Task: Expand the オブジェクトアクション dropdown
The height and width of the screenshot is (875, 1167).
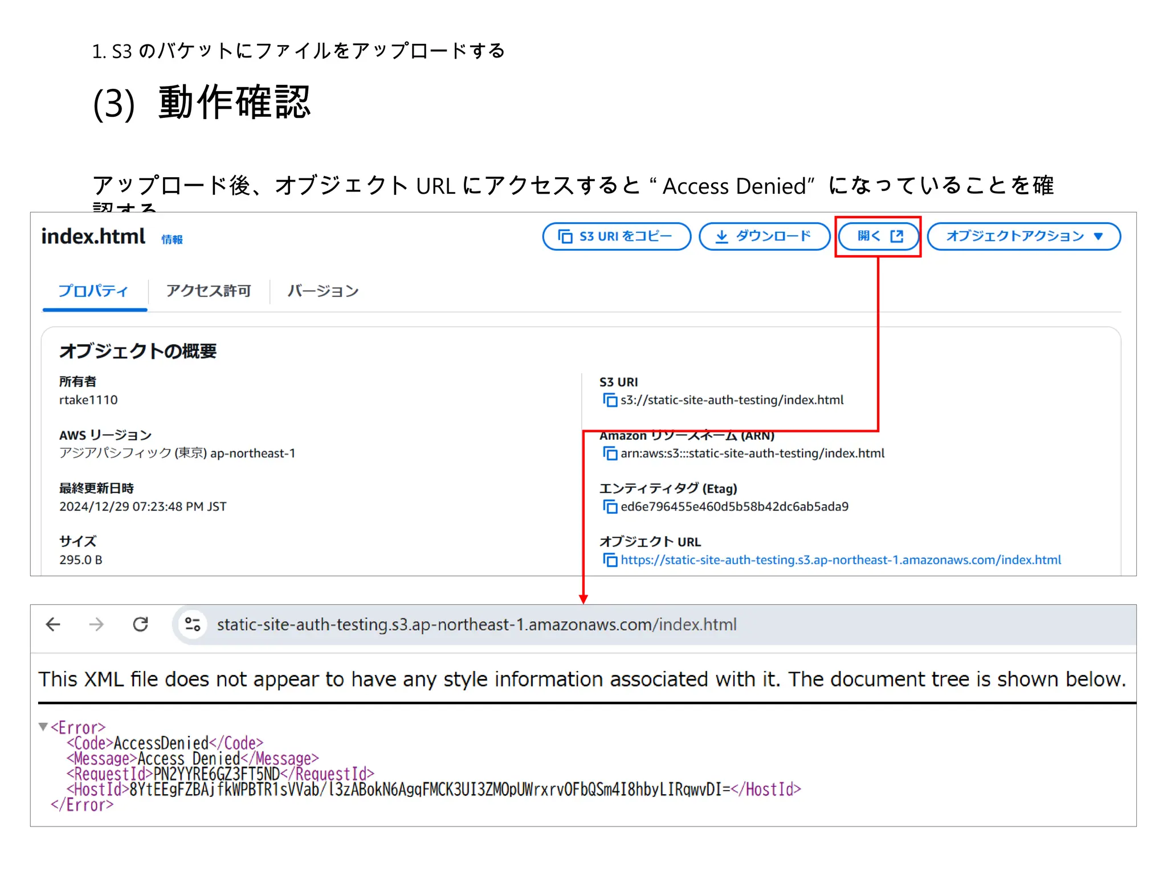Action: coord(1024,236)
